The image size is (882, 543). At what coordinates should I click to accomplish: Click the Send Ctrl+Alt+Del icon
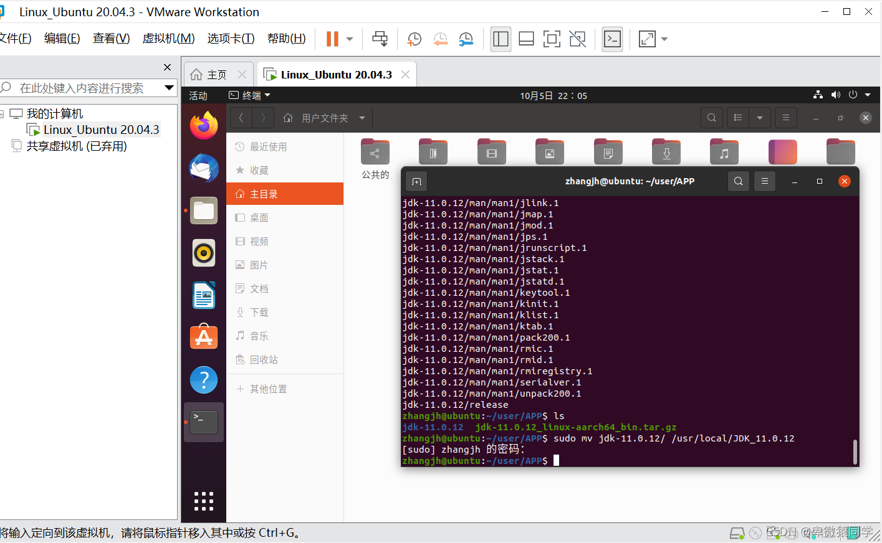pos(380,39)
